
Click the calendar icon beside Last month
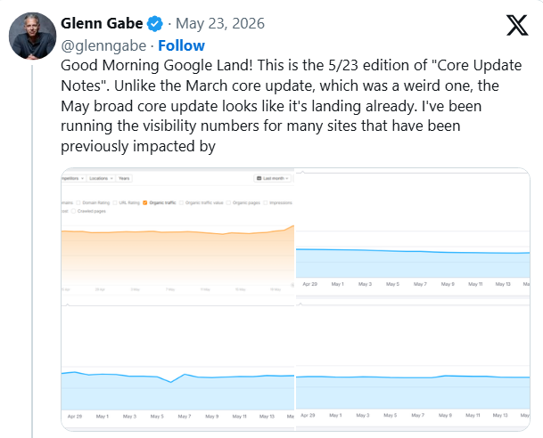click(259, 178)
